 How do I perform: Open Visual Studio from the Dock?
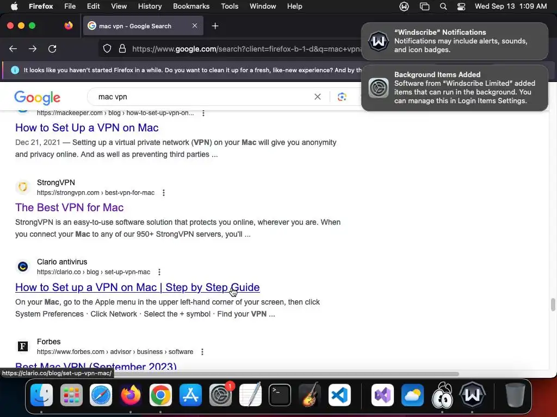pyautogui.click(x=382, y=395)
